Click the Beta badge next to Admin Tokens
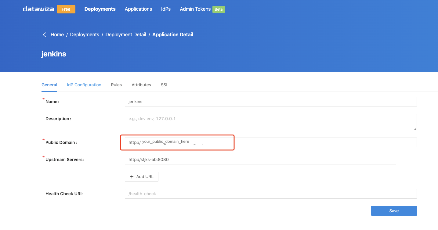The width and height of the screenshot is (438, 230). (x=219, y=9)
